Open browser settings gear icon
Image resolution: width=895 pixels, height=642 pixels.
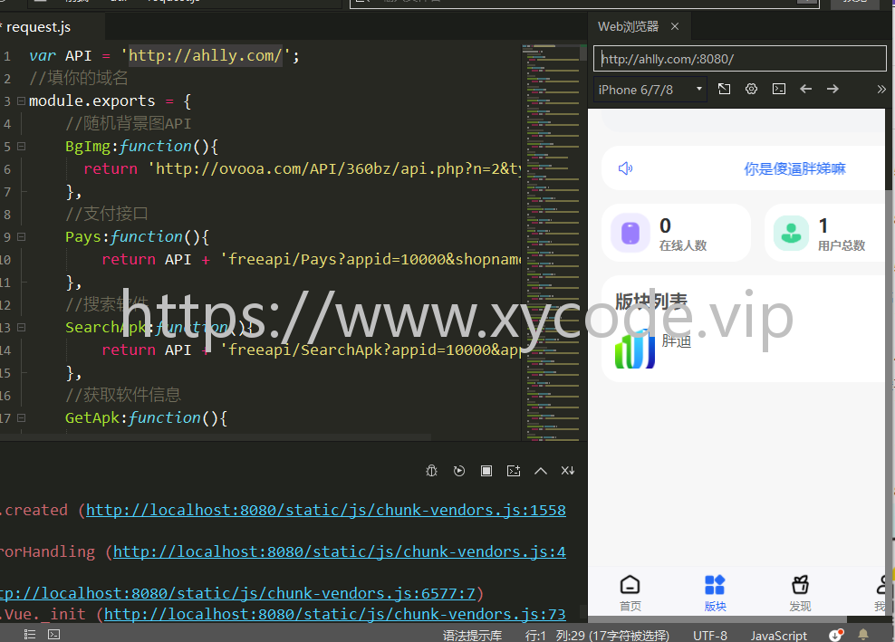tap(751, 89)
